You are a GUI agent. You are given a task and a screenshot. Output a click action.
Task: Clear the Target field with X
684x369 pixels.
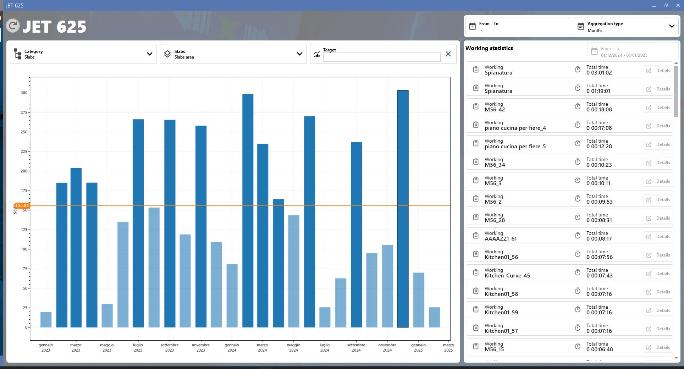(448, 54)
